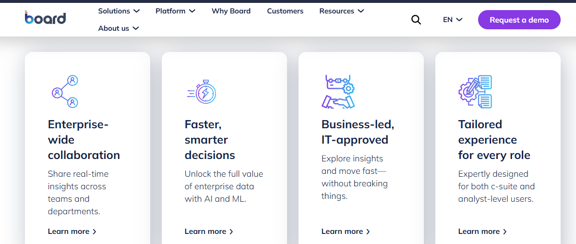This screenshot has width=576, height=244.
Task: Click the Board logo
Action: coord(46,18)
